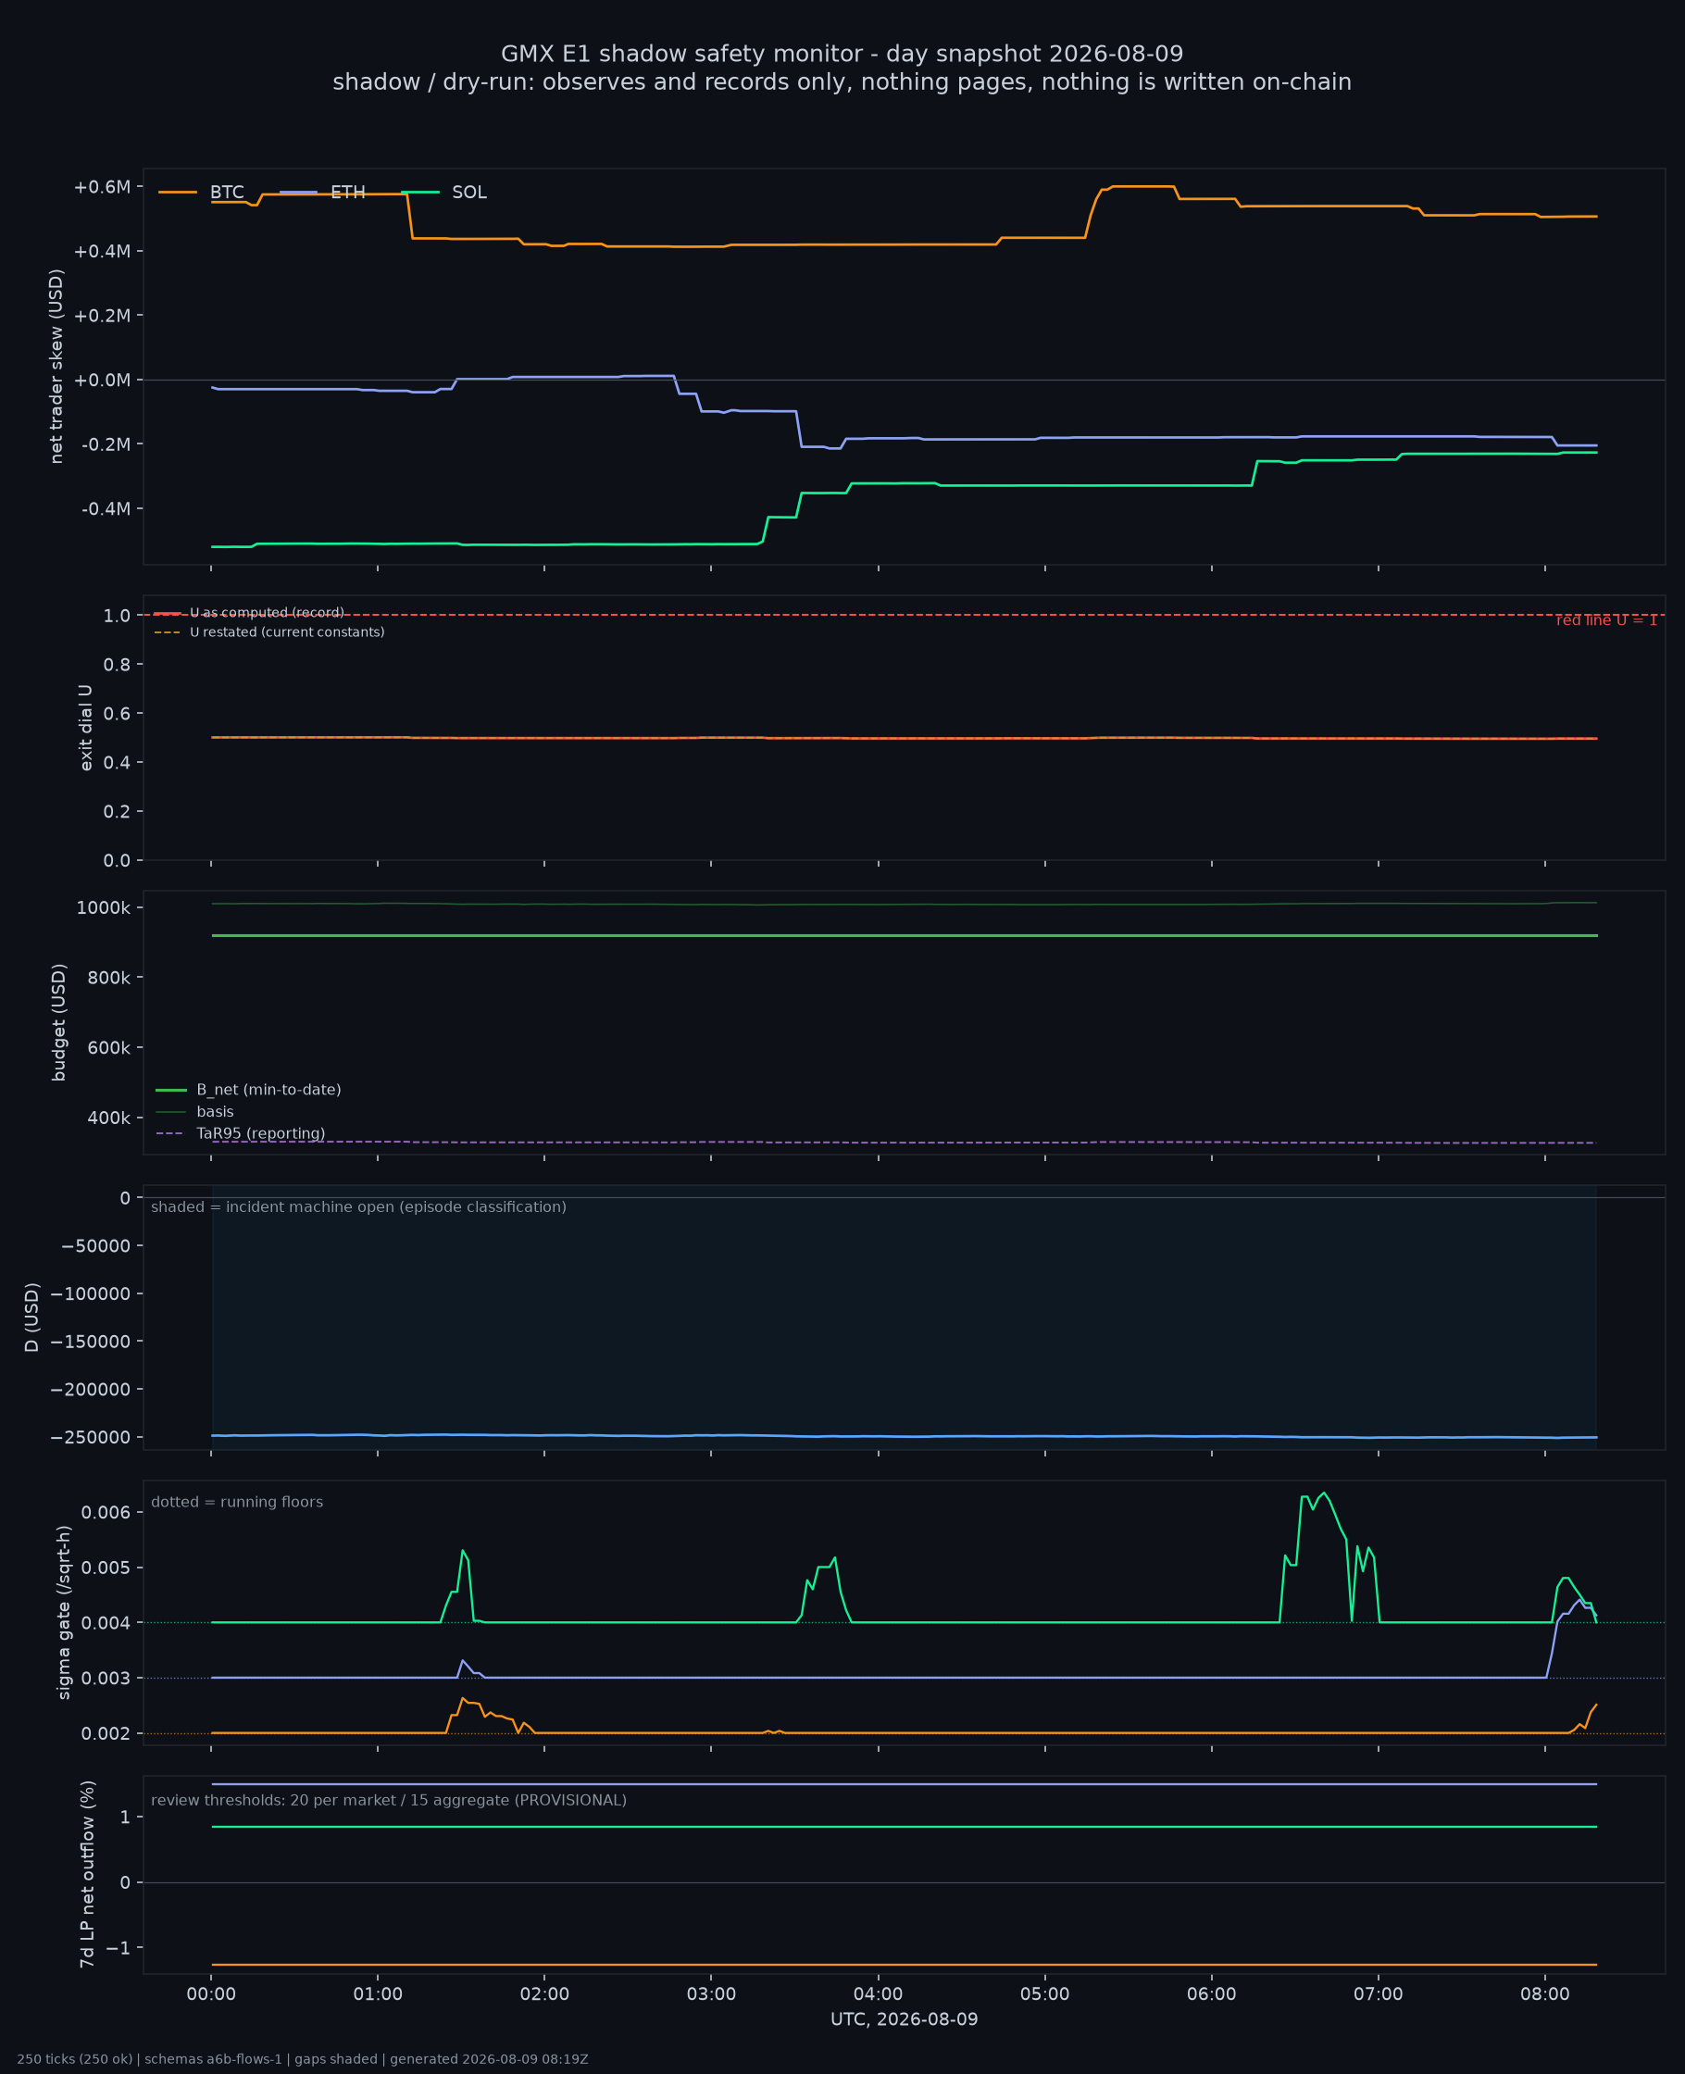
Task: Click the footer text starting '250 ticks (250 ok)'
Action: coord(303,2059)
